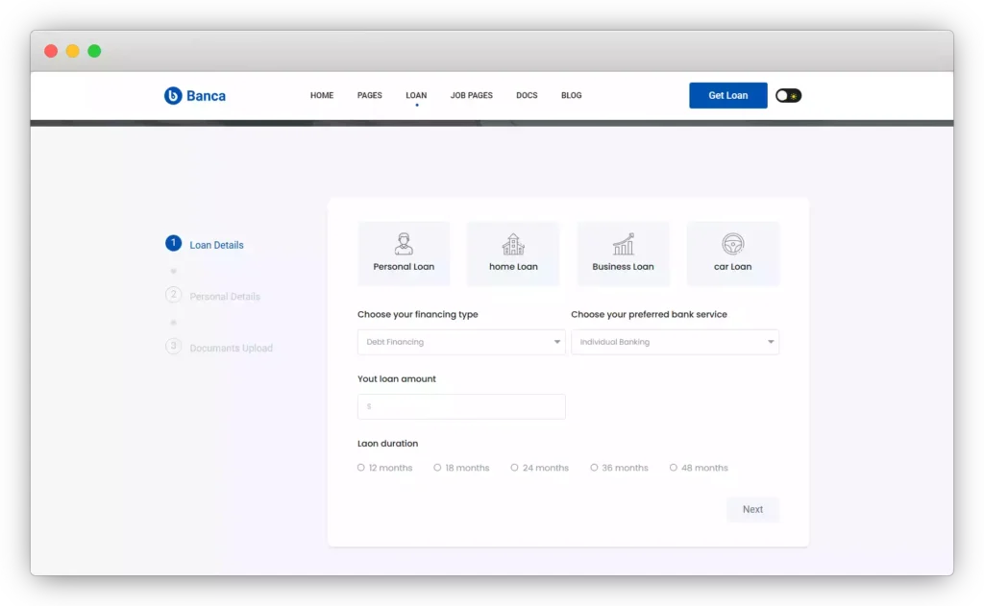Click the 'Choose your financing type' label
Screen dimensions: 984x606
[417, 314]
